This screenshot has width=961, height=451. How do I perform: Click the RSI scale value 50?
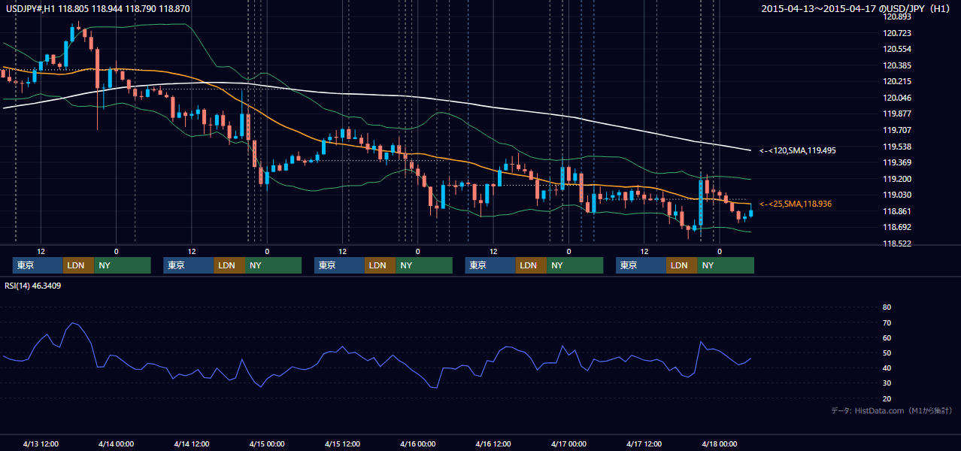click(x=887, y=353)
